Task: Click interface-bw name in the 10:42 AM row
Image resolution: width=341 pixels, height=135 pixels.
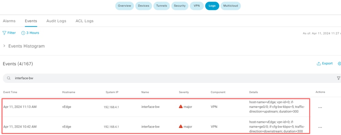Action: (150, 126)
